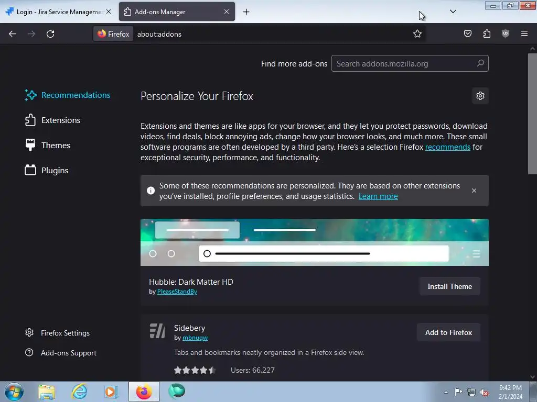Click the Search addons.mozilla.org field
This screenshot has width=537, height=402.
click(x=410, y=63)
